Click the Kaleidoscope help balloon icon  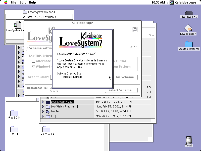[135, 29]
